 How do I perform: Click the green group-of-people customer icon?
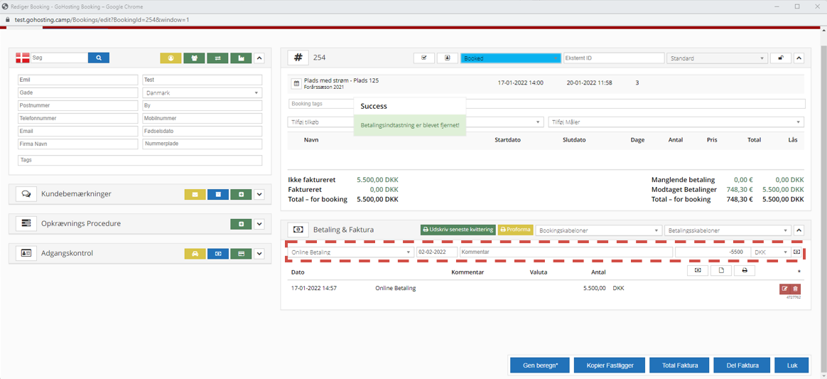coord(194,58)
